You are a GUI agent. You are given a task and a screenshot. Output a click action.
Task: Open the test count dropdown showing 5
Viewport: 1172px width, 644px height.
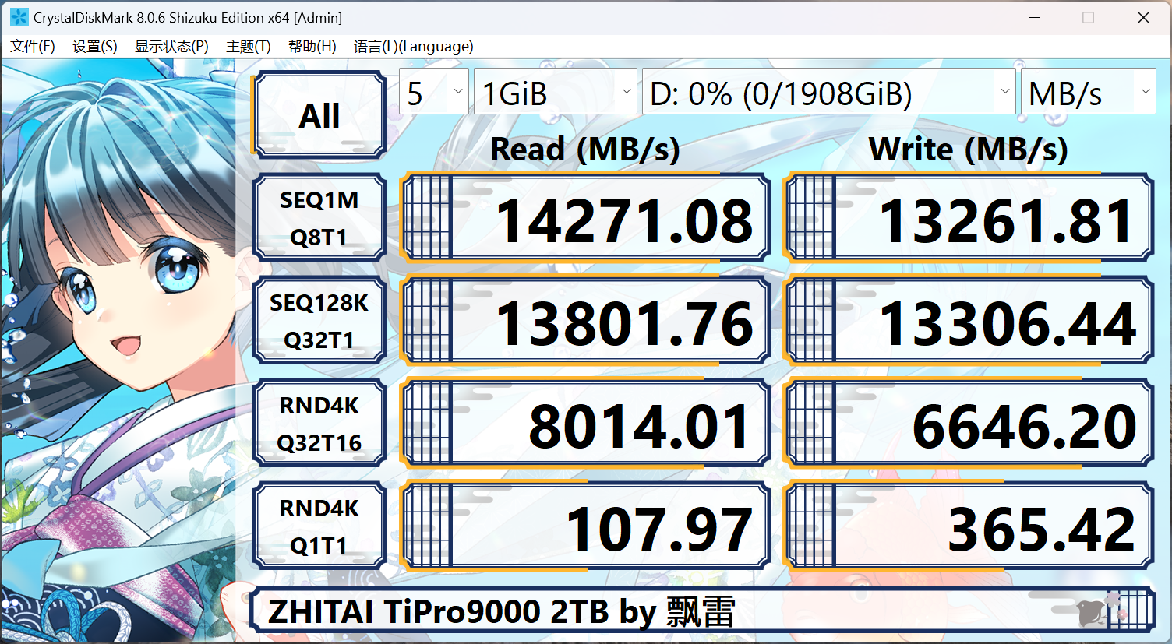433,91
